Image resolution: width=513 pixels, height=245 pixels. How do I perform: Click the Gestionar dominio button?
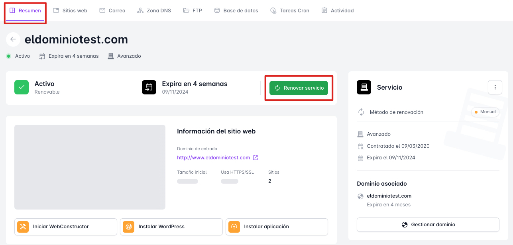click(428, 225)
